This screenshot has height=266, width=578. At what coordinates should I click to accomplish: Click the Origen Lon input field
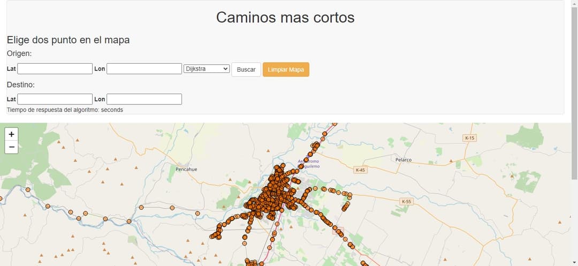tap(144, 69)
